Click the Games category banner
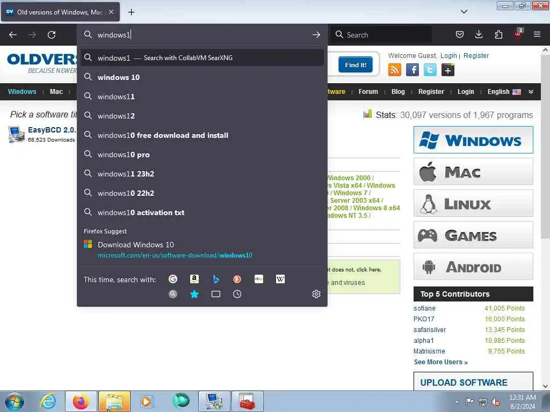The height and width of the screenshot is (412, 550). coord(473,235)
